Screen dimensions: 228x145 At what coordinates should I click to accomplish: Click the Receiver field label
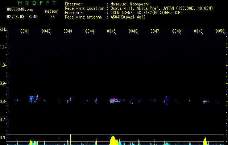pos(74,13)
